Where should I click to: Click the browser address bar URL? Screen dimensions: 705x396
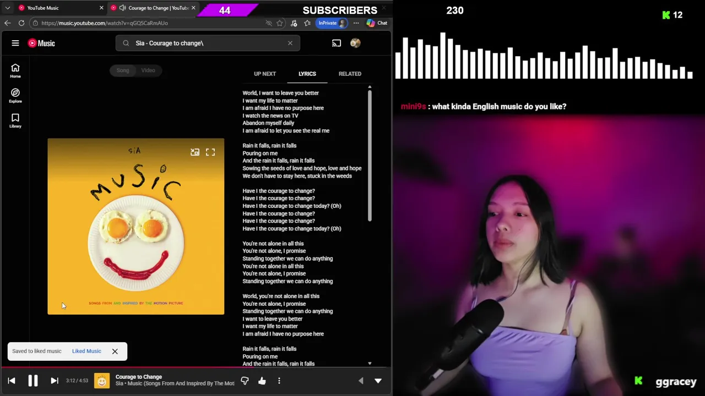pos(105,23)
